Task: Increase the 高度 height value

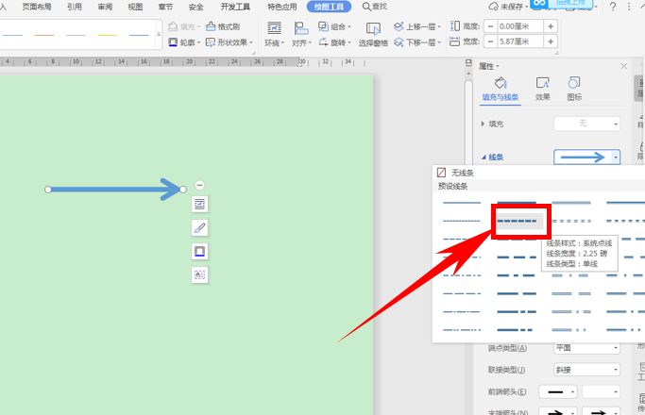Action: (551, 26)
